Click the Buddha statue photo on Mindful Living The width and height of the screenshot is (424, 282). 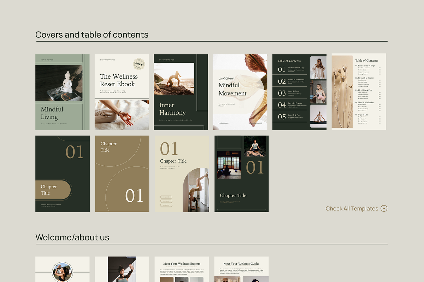point(59,83)
